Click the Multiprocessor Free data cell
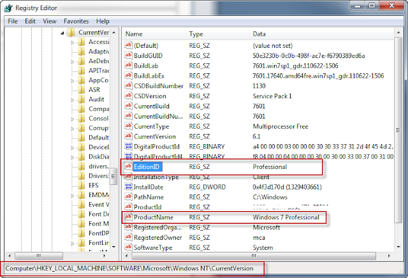 280,126
